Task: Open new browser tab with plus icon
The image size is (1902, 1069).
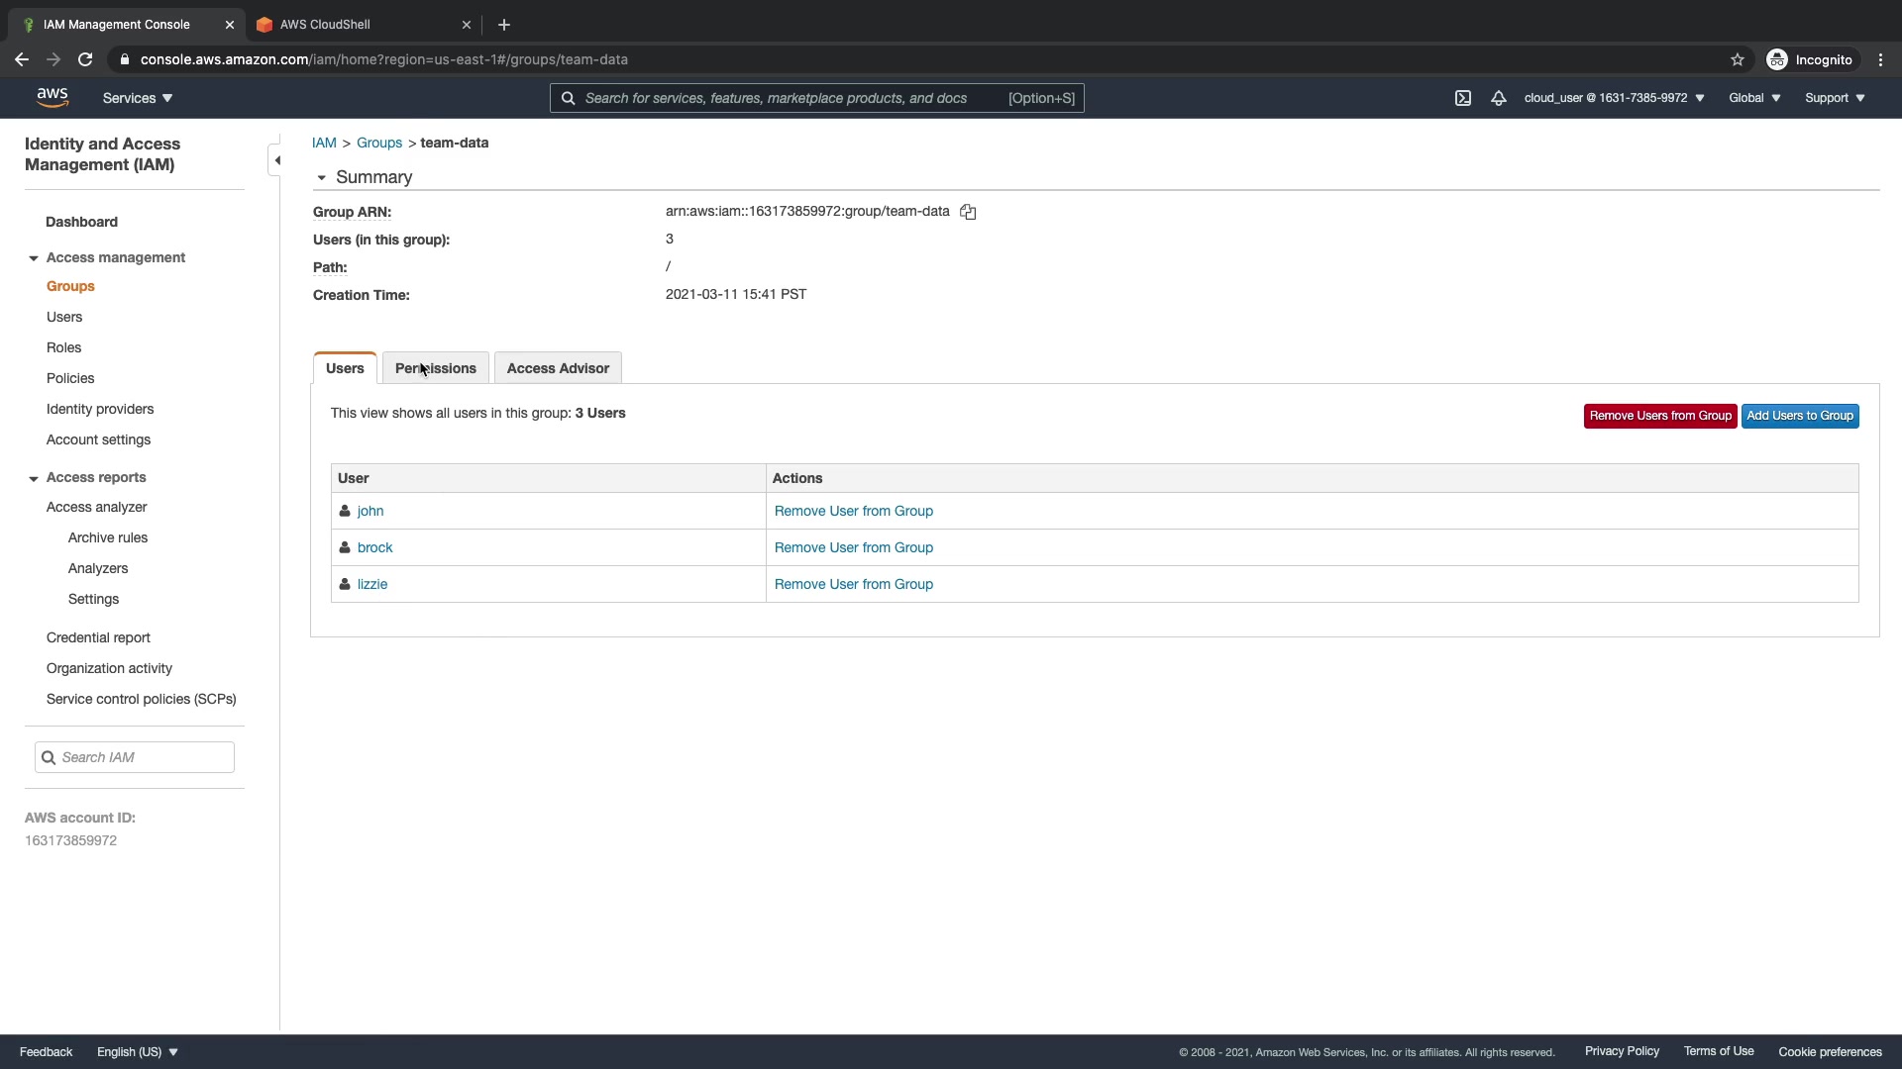Action: tap(504, 25)
